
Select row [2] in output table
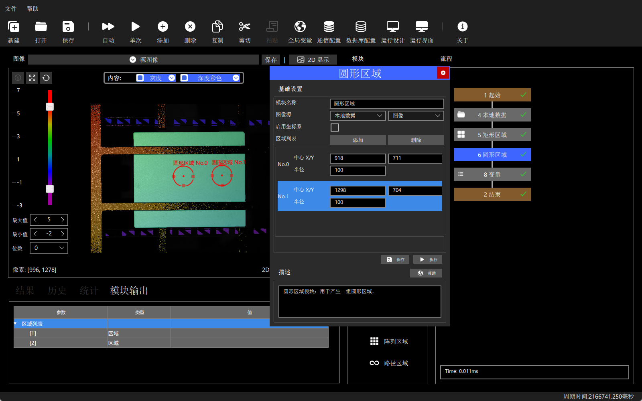tap(171, 343)
